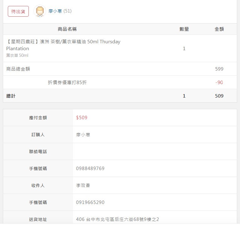
Task: Click the recipient phone number 0919665290
Action: [90, 202]
